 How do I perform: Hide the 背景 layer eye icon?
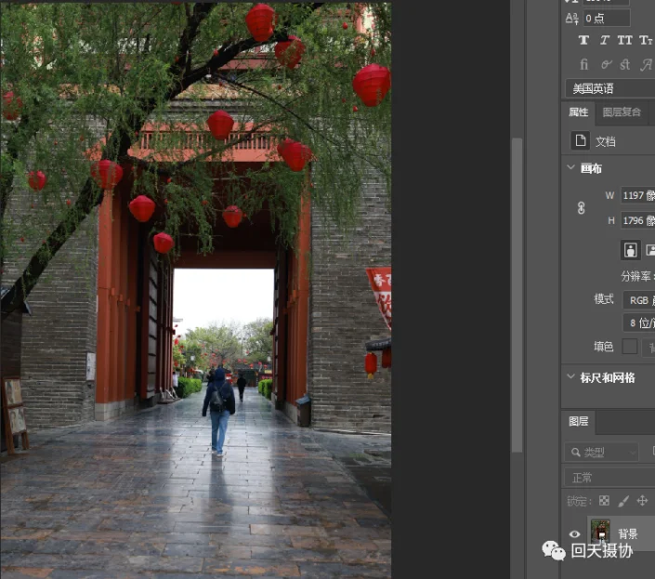(x=574, y=533)
